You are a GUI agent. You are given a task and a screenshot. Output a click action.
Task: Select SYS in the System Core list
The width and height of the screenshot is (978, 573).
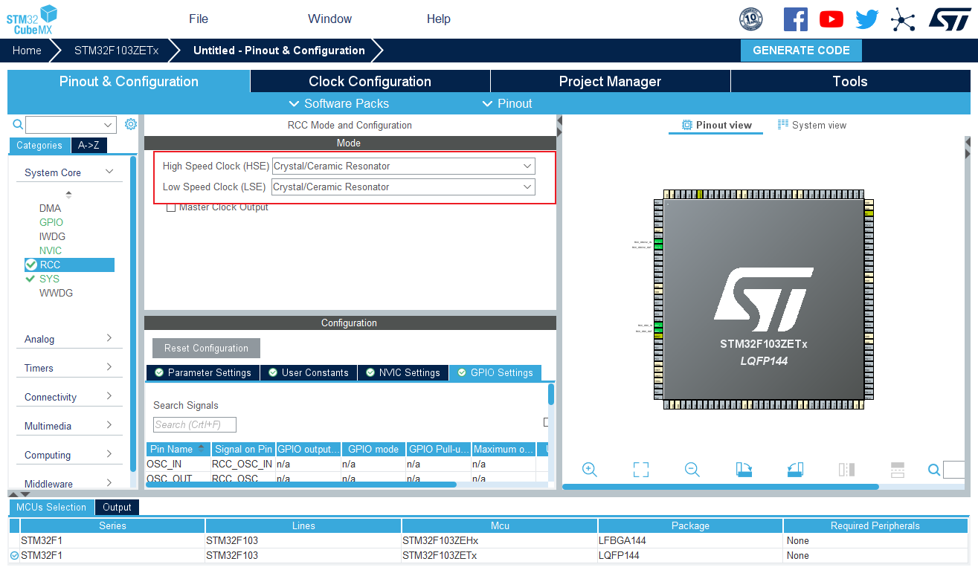pyautogui.click(x=49, y=279)
